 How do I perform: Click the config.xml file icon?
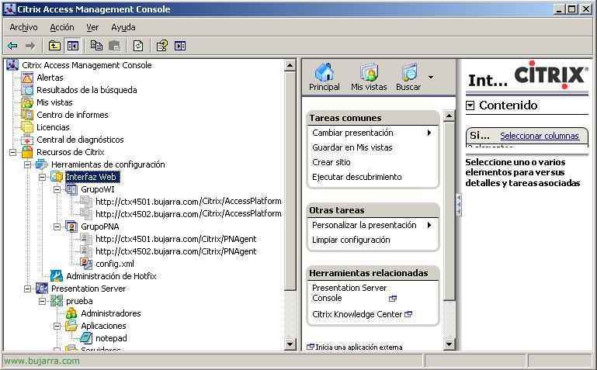click(86, 264)
